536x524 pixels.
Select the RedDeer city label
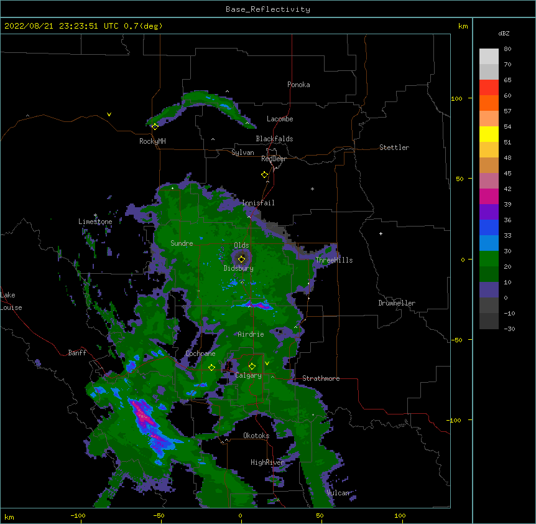274,159
